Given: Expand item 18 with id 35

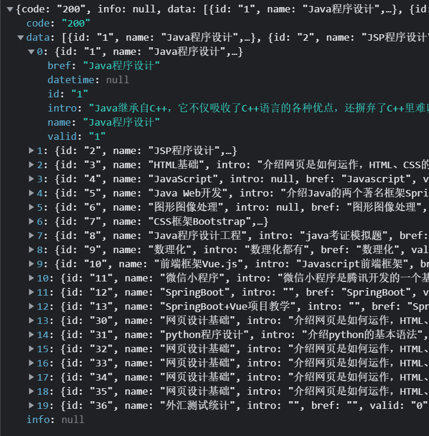Looking at the screenshot, I should pos(31,391).
